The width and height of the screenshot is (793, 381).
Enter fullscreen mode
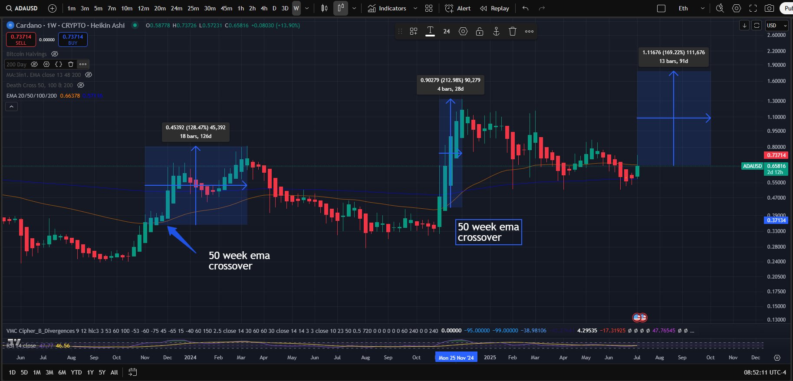[753, 8]
